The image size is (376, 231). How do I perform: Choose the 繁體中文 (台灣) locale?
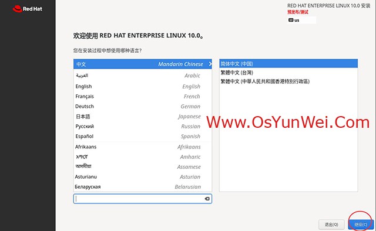click(x=288, y=73)
